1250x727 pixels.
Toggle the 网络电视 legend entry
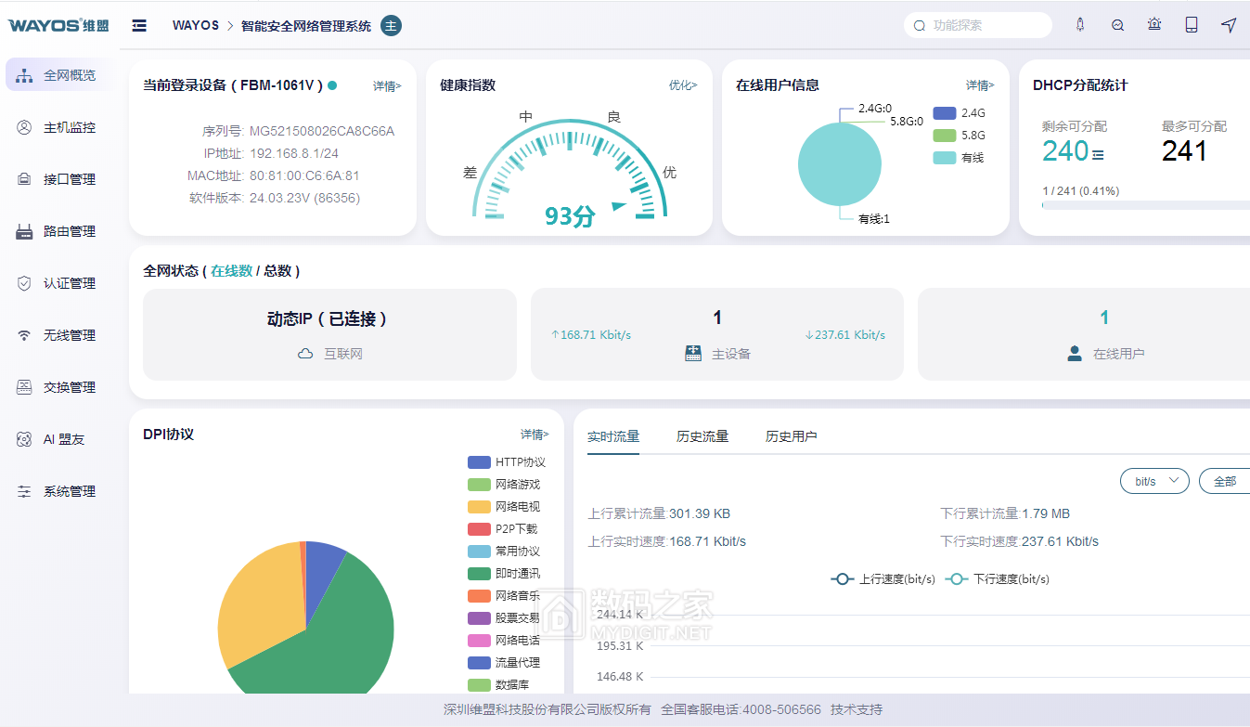pyautogui.click(x=504, y=507)
